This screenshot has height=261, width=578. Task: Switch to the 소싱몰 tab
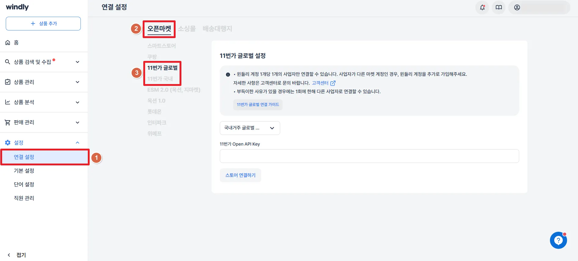(x=187, y=29)
